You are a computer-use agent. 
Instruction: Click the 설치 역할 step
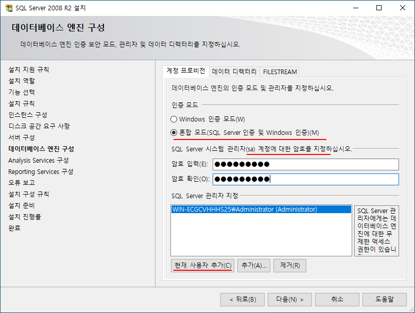click(22, 81)
